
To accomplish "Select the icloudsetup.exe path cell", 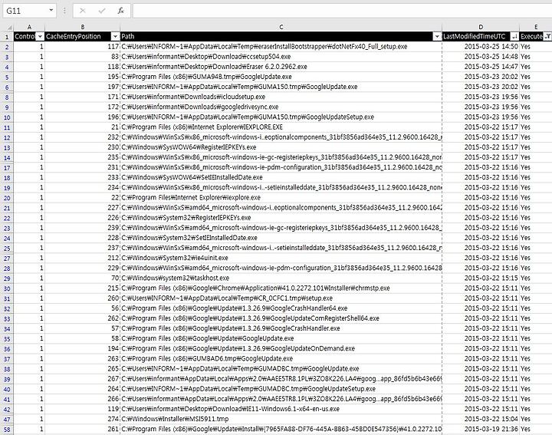I will (281, 97).
